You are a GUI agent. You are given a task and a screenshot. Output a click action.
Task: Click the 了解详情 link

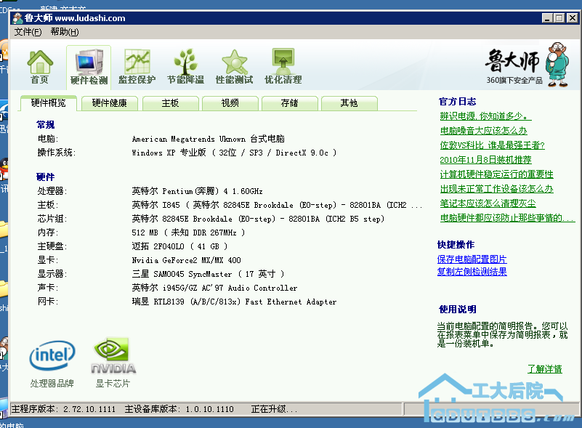click(544, 369)
